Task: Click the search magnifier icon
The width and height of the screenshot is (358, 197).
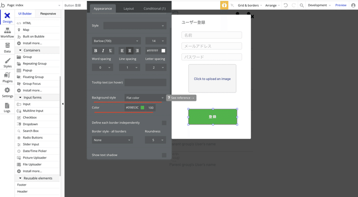Action: pos(302,5)
